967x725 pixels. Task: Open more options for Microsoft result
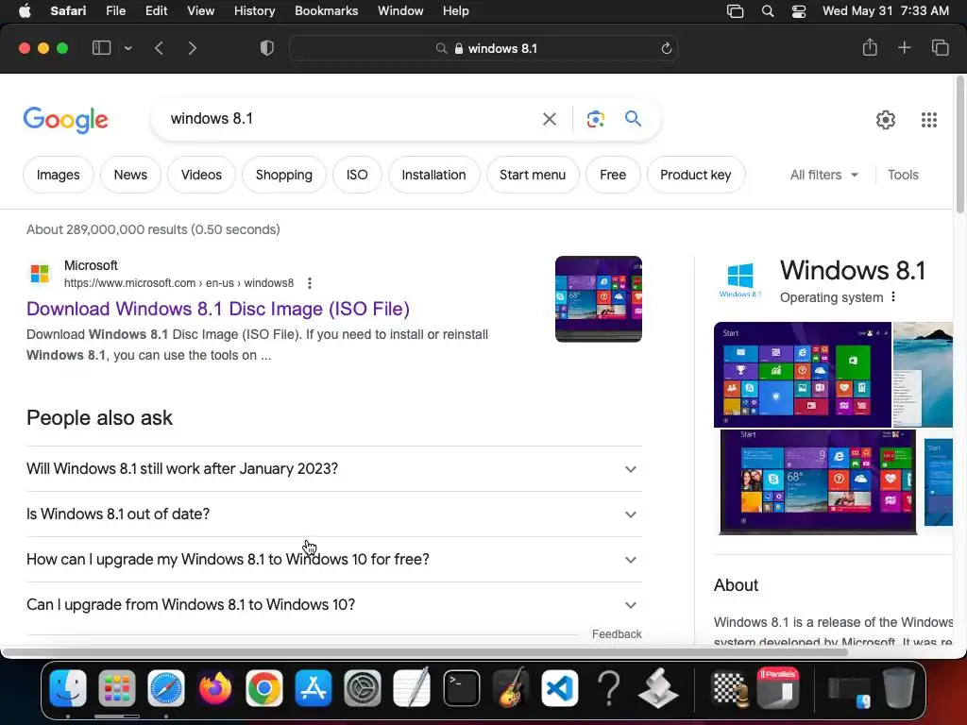tap(310, 283)
